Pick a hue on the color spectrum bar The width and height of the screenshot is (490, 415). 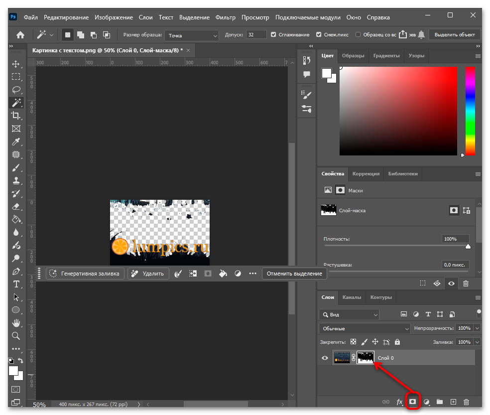[470, 111]
